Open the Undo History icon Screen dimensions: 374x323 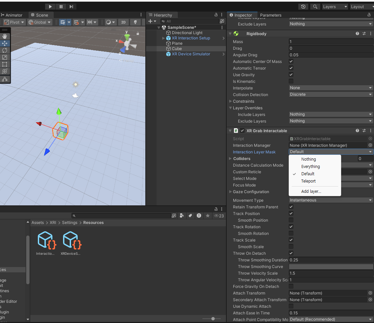click(x=303, y=7)
